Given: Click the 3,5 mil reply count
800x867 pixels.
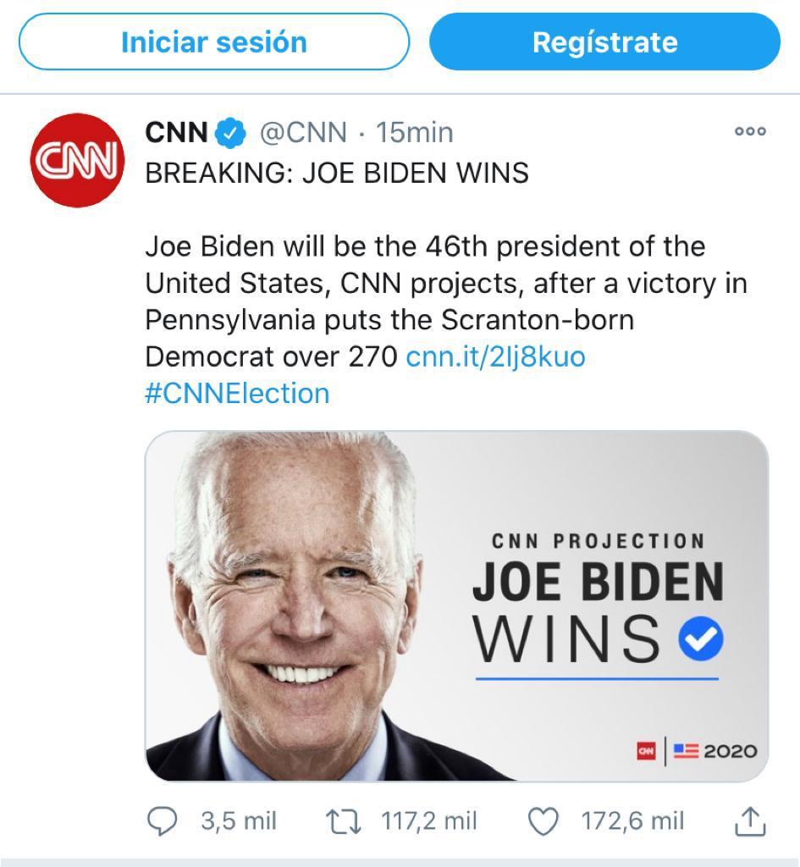Looking at the screenshot, I should point(239,820).
